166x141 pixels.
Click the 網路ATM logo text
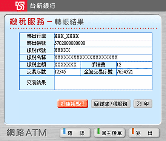[x=27, y=133]
